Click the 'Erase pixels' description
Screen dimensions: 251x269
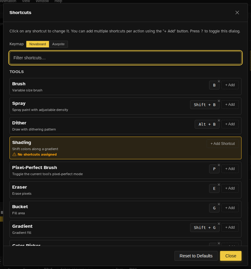pos(22,193)
